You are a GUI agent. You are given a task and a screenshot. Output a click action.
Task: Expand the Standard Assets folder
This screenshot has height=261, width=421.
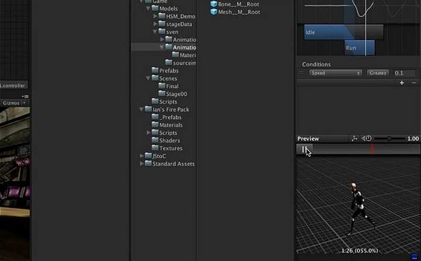point(141,164)
